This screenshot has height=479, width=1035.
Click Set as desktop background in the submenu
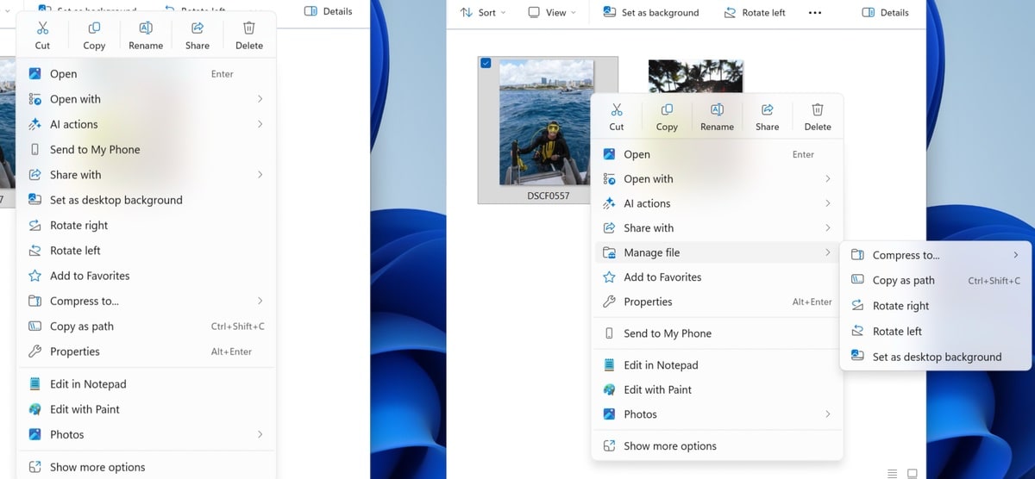[937, 357]
